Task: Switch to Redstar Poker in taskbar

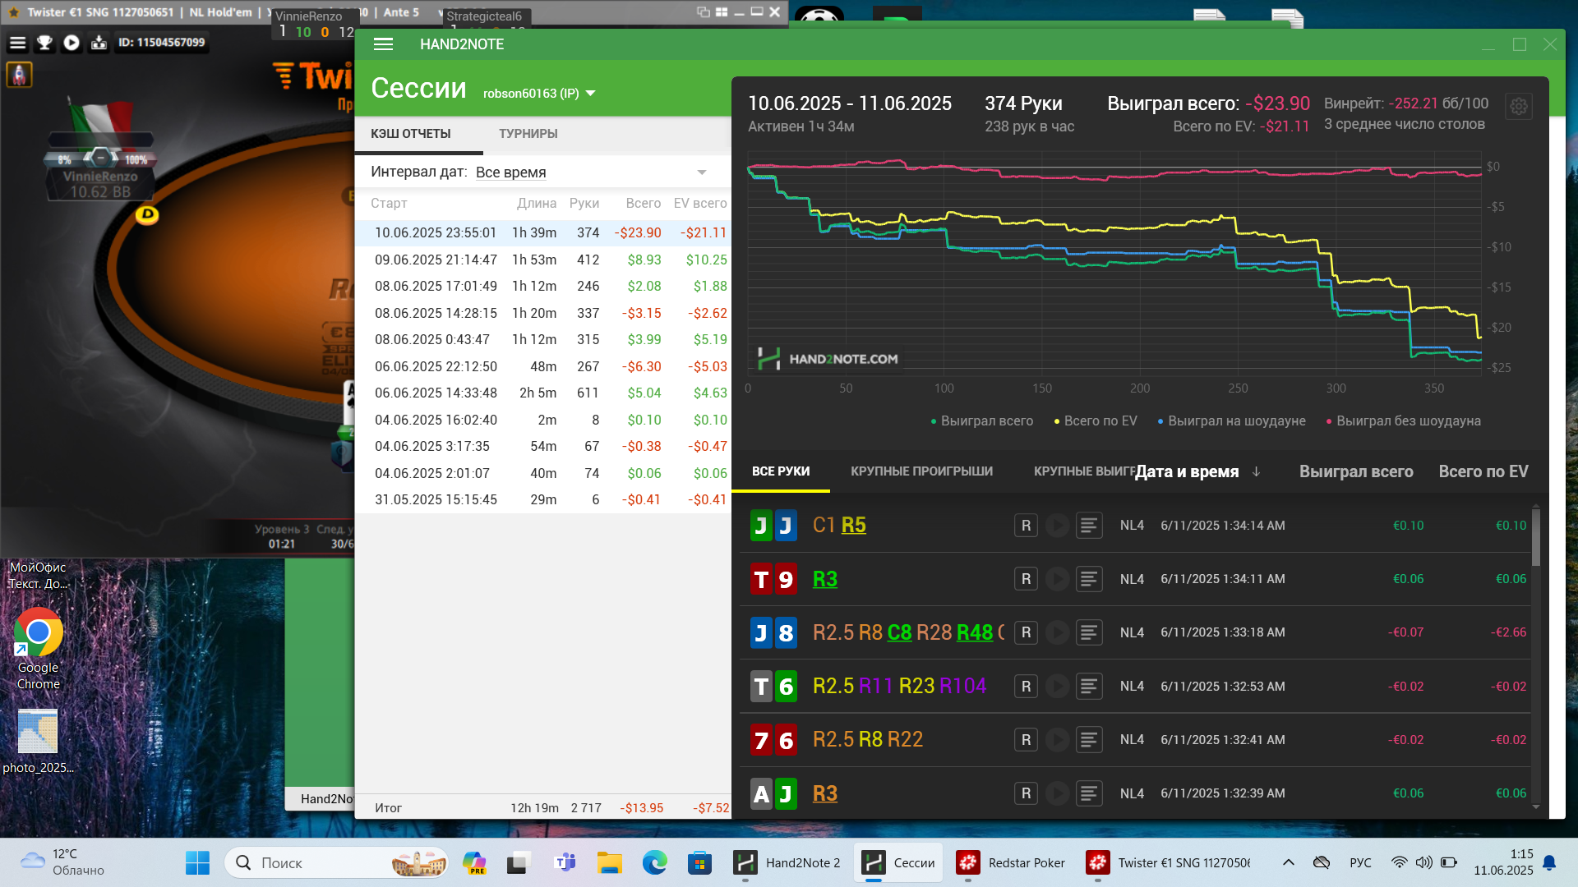Action: (1011, 862)
